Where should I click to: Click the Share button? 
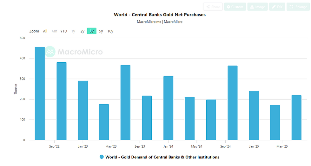coord(213,7)
